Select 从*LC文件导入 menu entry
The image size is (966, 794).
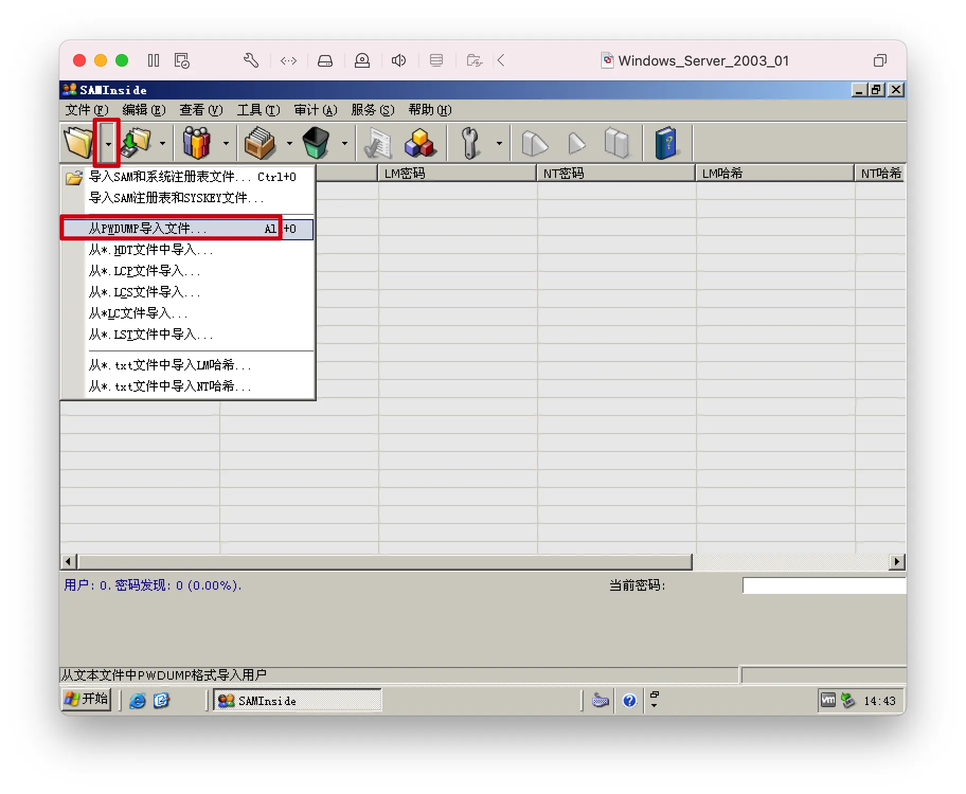[x=188, y=313]
